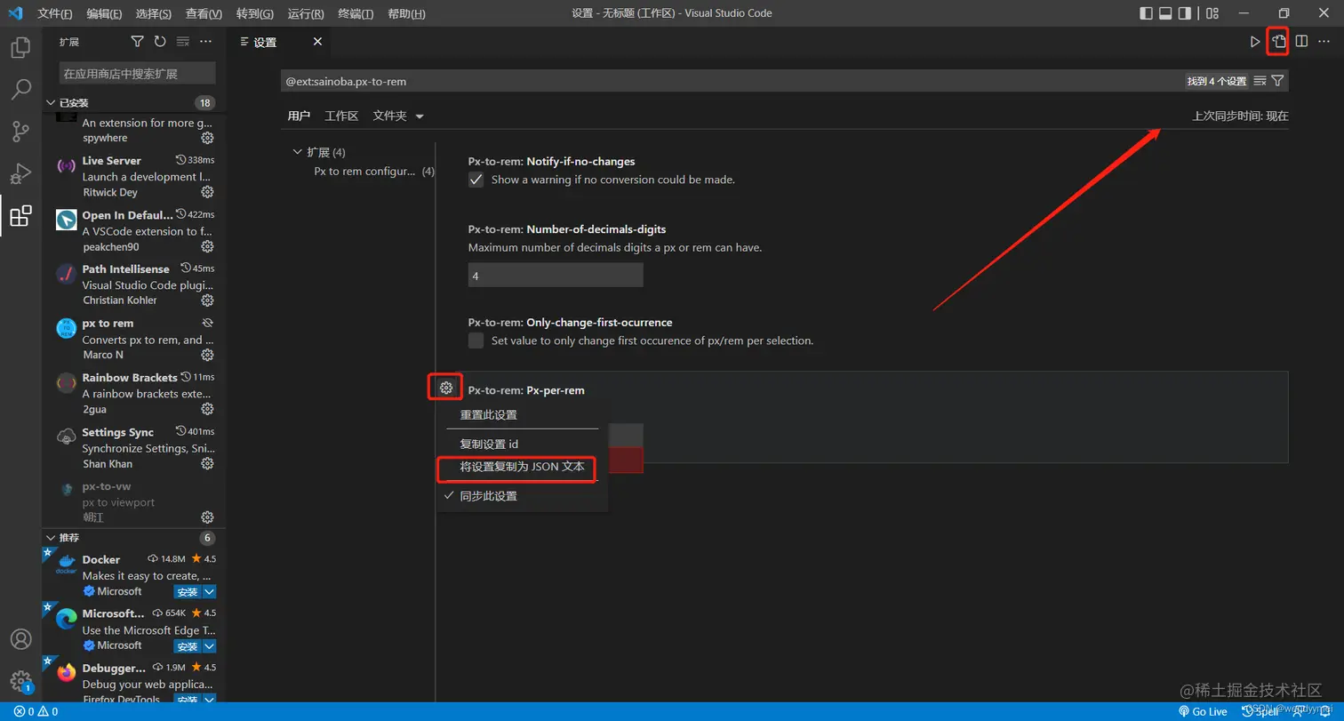Open settings JSON file icon
This screenshot has width=1344, height=721.
1278,42
